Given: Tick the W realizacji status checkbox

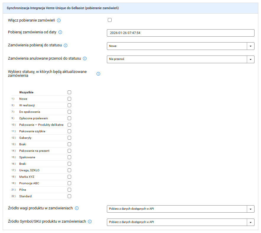Looking at the screenshot, I should coord(69,105).
